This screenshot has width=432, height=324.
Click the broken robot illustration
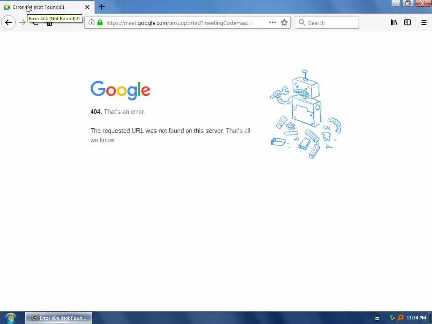click(306, 114)
